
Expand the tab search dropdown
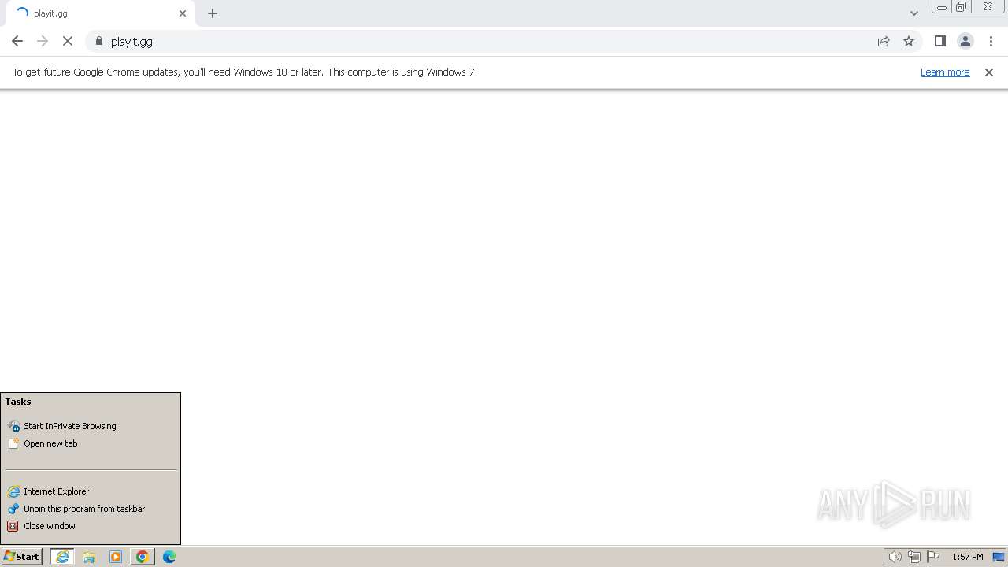click(914, 13)
